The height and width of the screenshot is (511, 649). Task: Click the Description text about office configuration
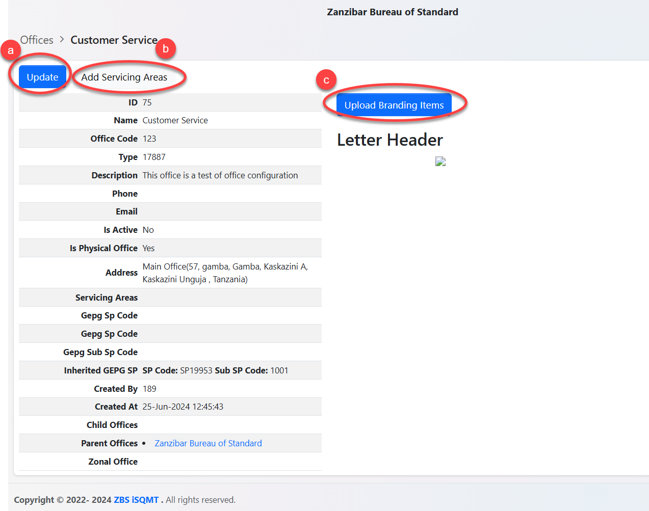pyautogui.click(x=220, y=175)
